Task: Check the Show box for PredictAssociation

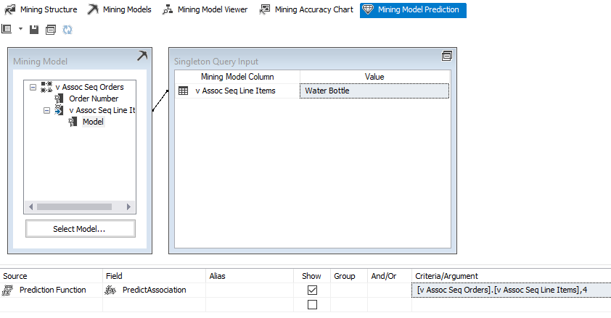Action: pyautogui.click(x=313, y=290)
